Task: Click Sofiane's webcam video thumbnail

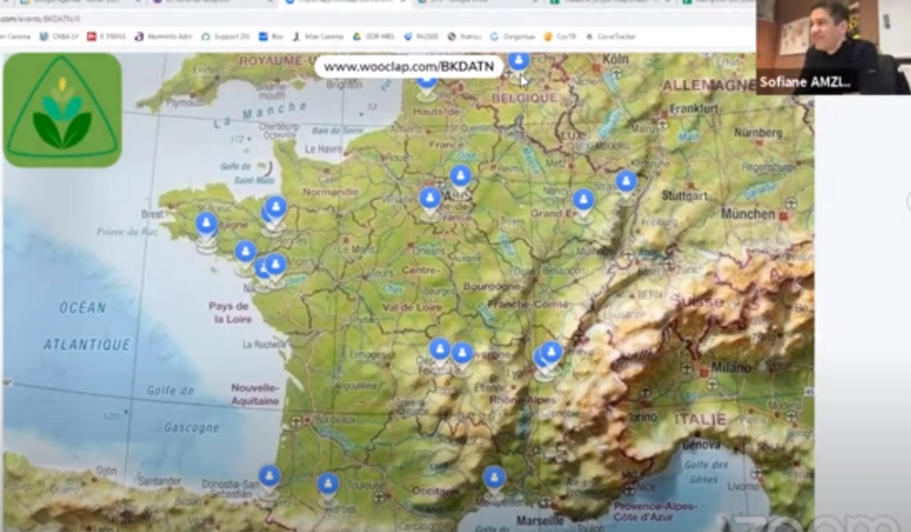Action: click(833, 47)
